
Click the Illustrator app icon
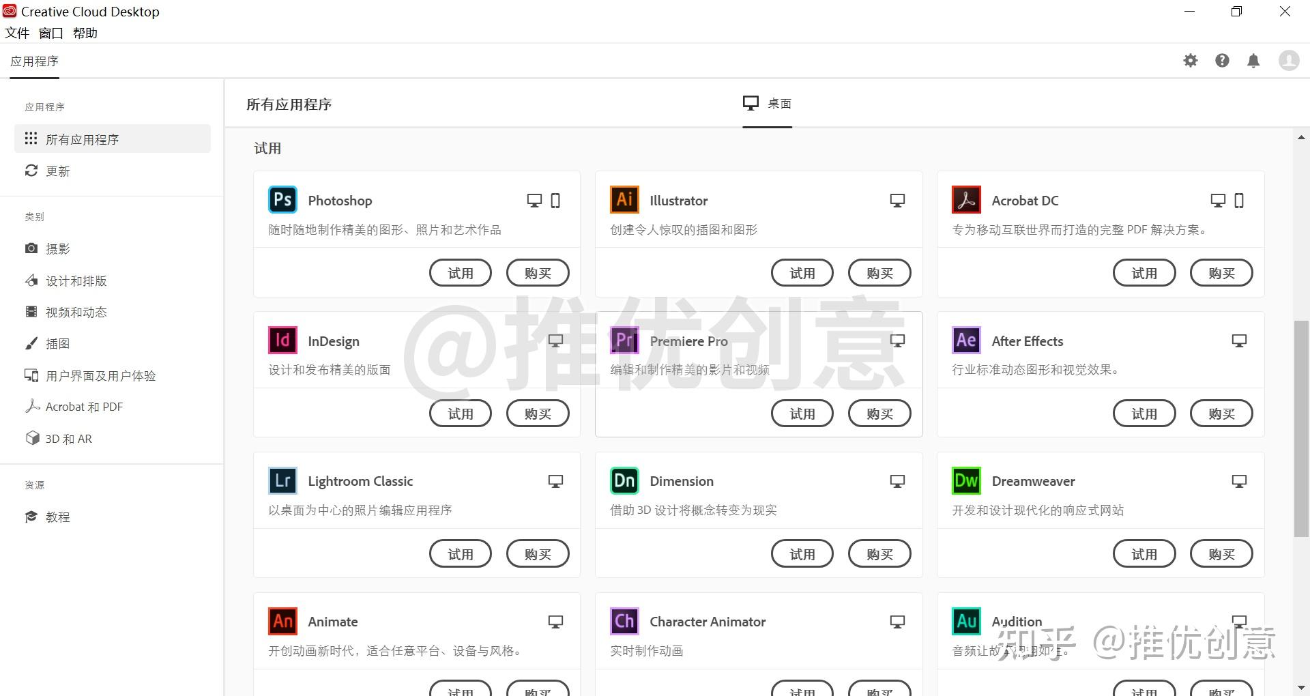coord(624,199)
